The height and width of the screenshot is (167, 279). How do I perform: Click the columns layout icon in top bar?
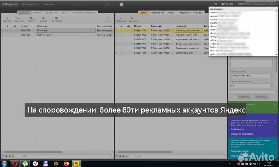121,5
